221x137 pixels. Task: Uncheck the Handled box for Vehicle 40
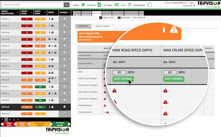(65, 113)
